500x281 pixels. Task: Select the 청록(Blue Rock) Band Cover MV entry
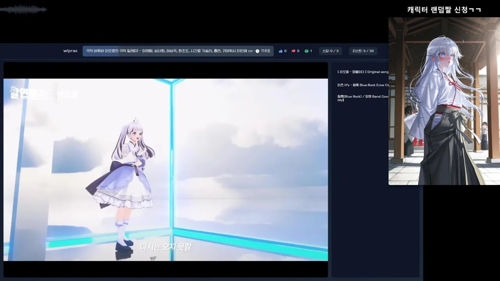[363, 98]
